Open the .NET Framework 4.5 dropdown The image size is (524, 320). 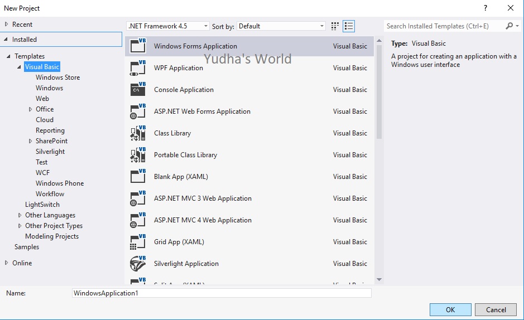205,26
